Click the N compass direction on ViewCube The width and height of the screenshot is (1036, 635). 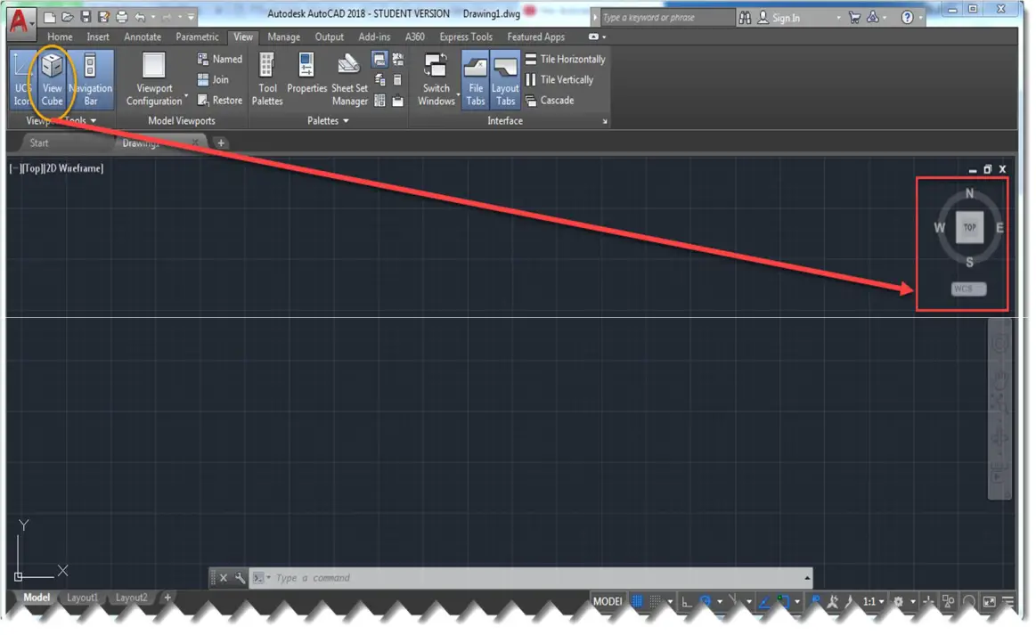click(x=969, y=193)
